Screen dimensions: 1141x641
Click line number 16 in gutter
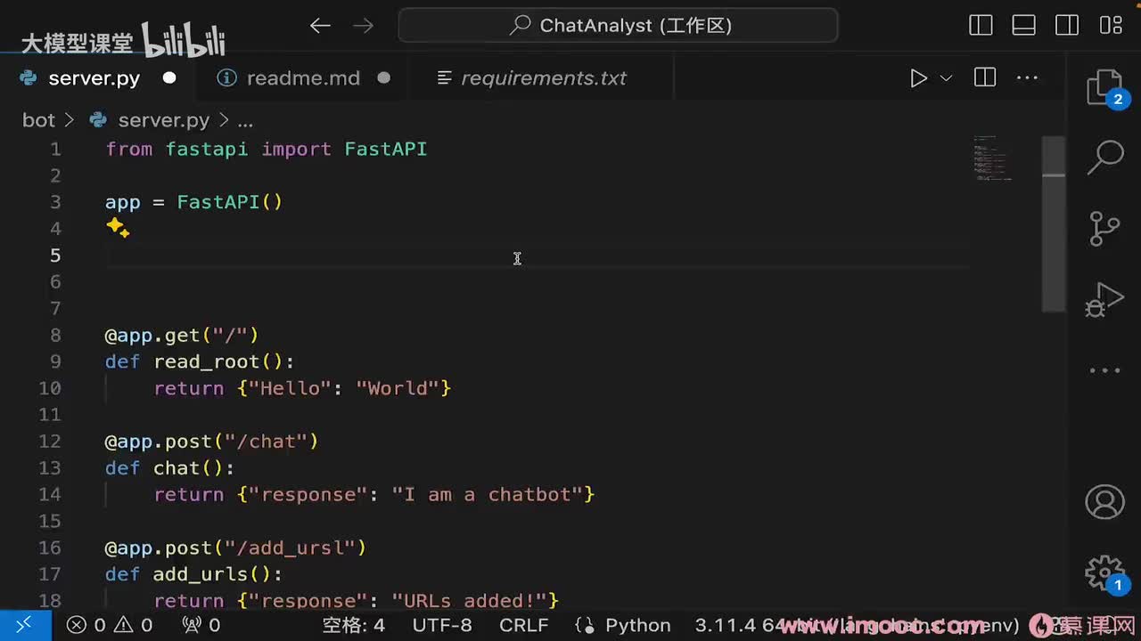50,548
